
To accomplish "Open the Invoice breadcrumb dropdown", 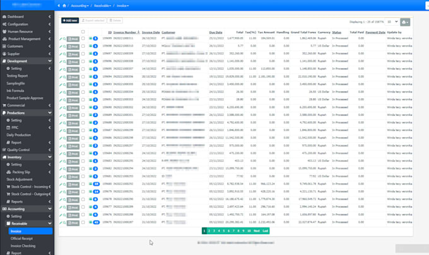I will 122,6.
